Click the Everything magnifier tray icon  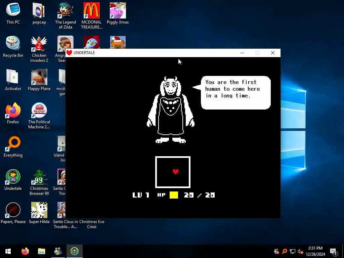285,251
